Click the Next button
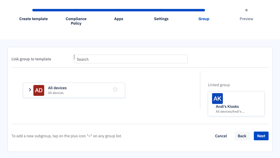The width and height of the screenshot is (280, 158). tap(261, 136)
